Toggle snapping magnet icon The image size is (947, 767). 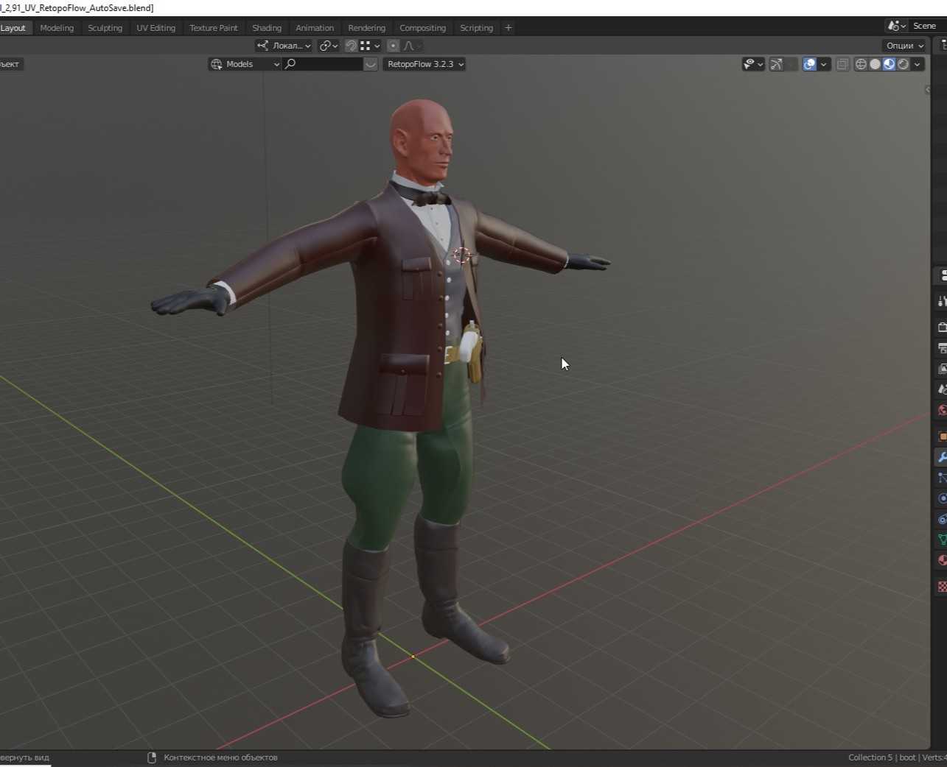pos(352,46)
